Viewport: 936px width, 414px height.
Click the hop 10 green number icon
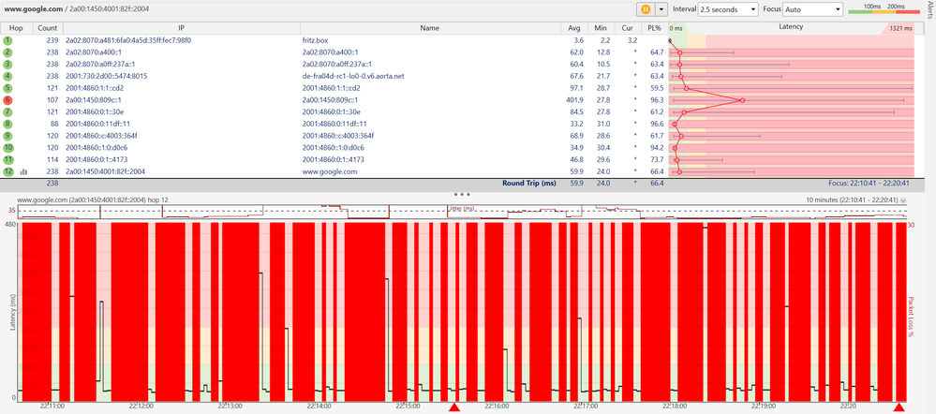[7, 147]
